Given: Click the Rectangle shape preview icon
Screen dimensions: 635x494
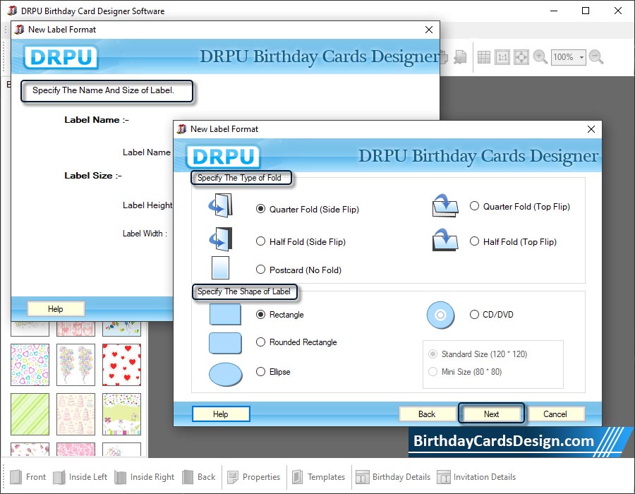Looking at the screenshot, I should pos(225,315).
